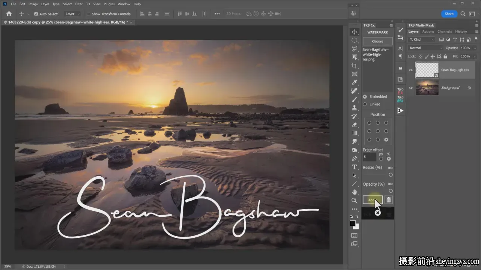This screenshot has width=481, height=270.
Task: Select the Pen tool
Action: click(354, 158)
